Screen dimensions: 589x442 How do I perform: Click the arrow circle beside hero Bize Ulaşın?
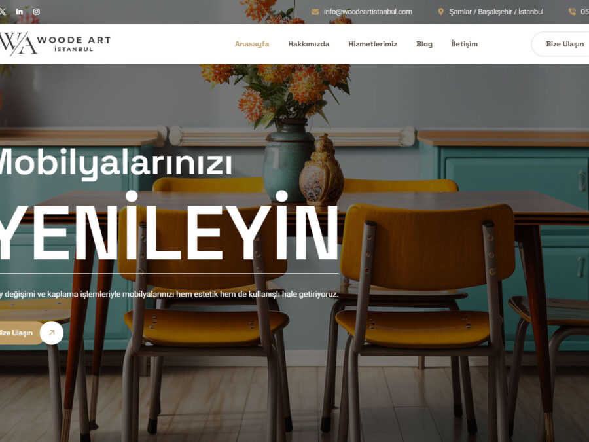point(52,333)
